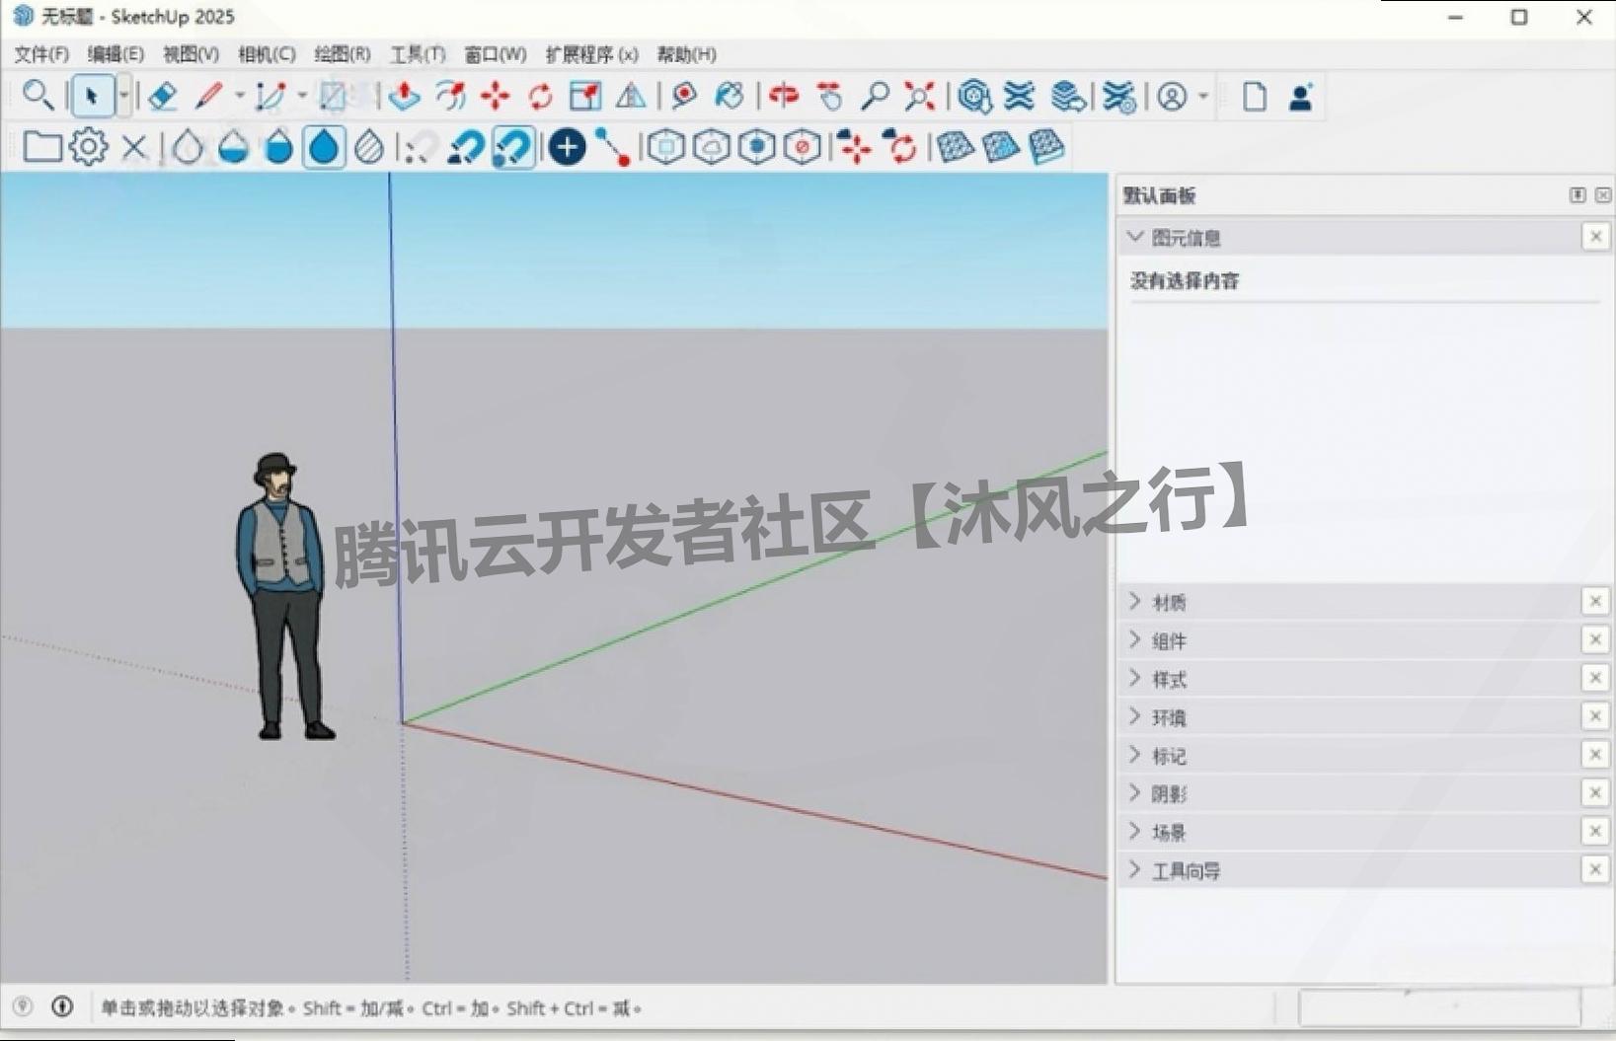Open the Extension Manager
The width and height of the screenshot is (1616, 1041).
click(x=1118, y=97)
